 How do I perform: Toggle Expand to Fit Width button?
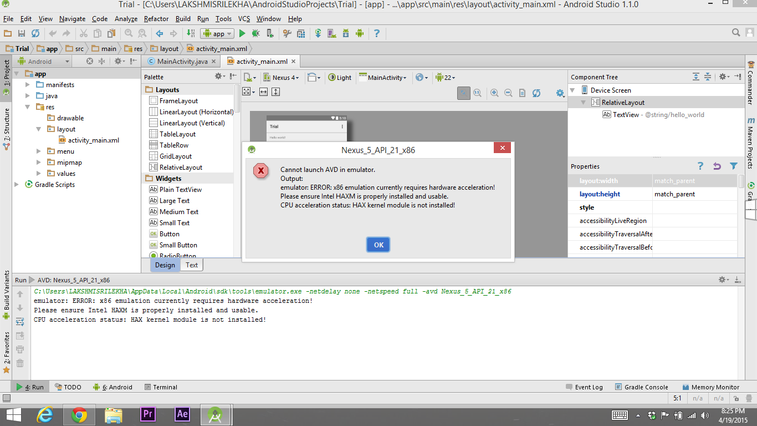coord(264,92)
